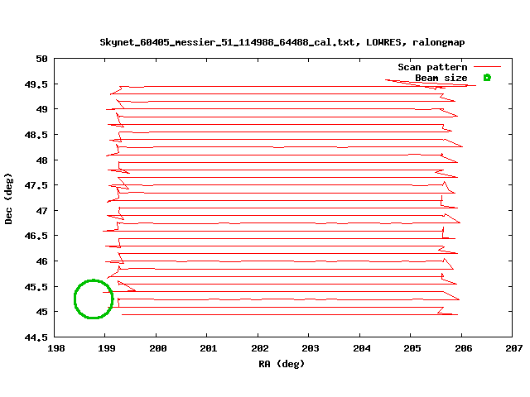The image size is (530, 397).
Task: Click the red scan pattern legend line sample
Action: click(487, 67)
